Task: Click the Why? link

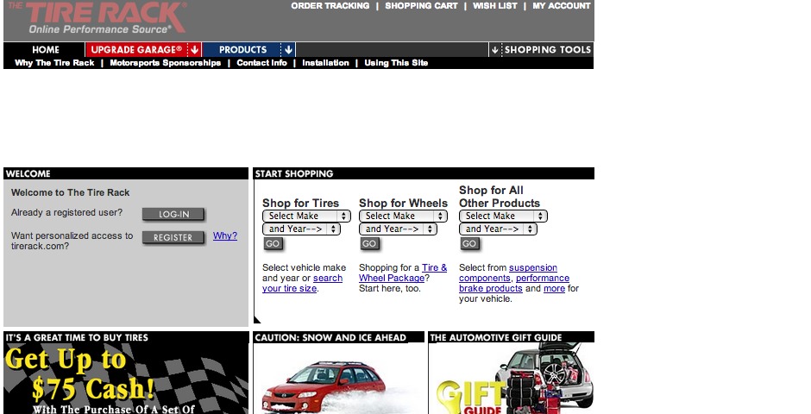Action: pyautogui.click(x=225, y=235)
